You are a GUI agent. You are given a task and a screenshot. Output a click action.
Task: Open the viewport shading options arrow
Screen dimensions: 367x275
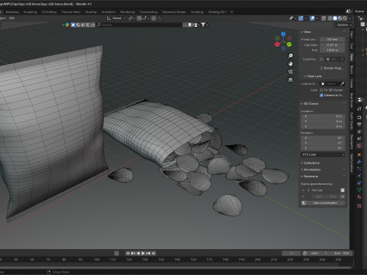[x=349, y=18]
